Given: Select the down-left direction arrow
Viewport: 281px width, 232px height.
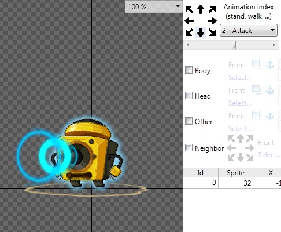Looking at the screenshot, I should (189, 32).
